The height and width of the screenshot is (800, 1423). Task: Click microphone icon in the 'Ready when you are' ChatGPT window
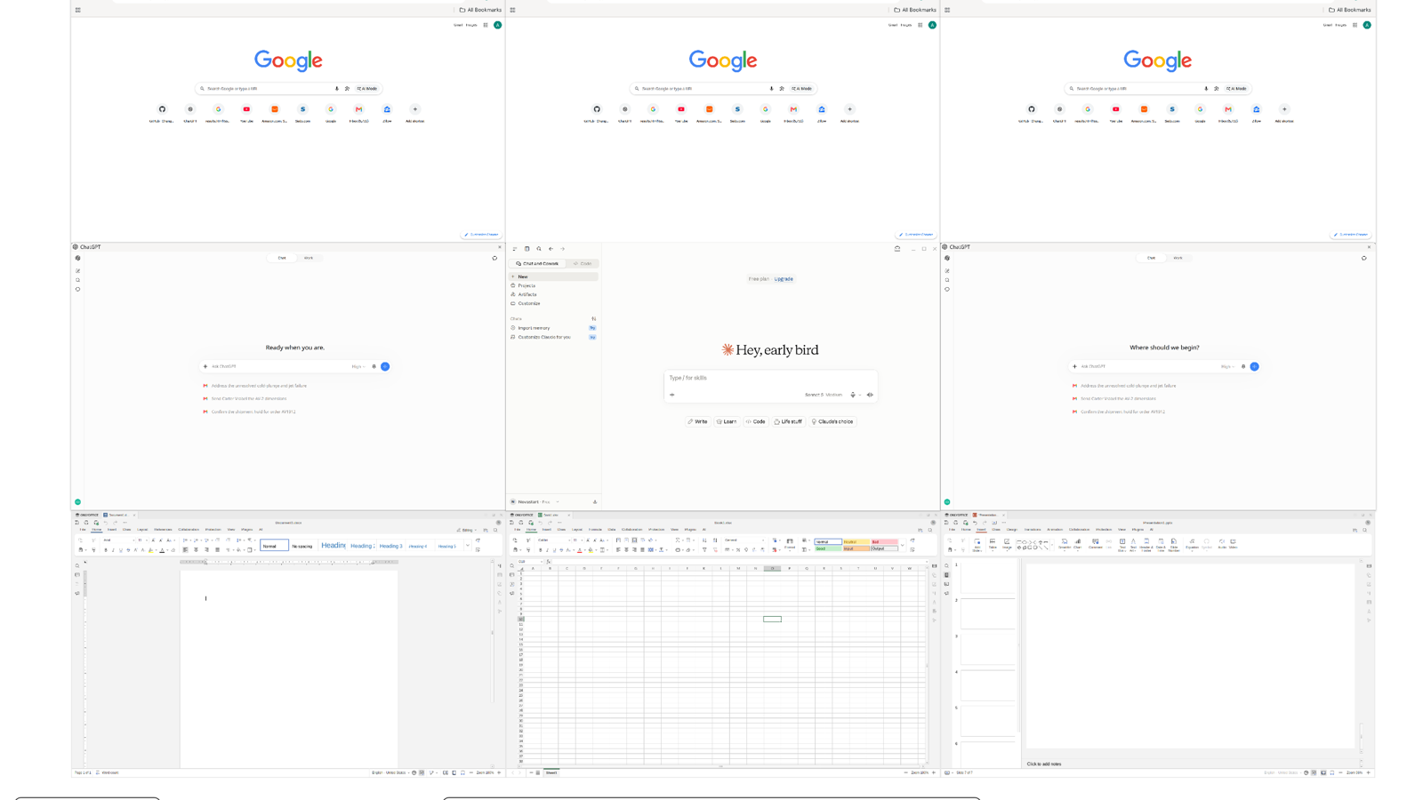click(374, 366)
